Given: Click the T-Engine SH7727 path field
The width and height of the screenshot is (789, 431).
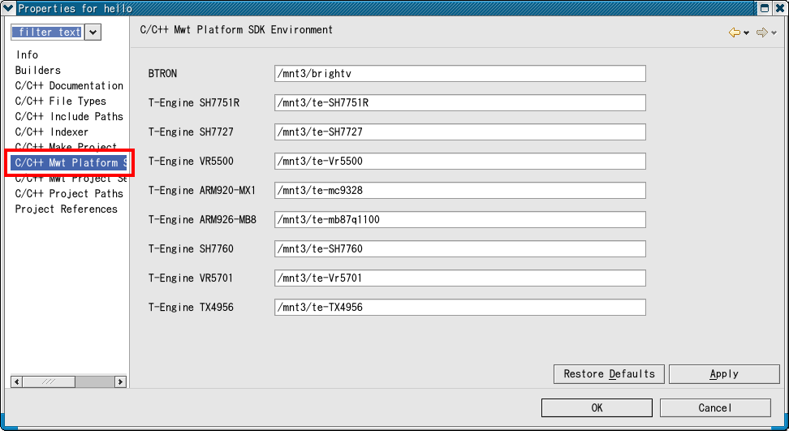Looking at the screenshot, I should pos(460,131).
